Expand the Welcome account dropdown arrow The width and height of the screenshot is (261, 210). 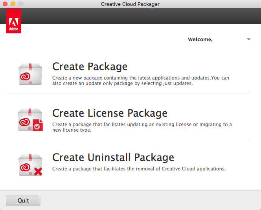248,39
